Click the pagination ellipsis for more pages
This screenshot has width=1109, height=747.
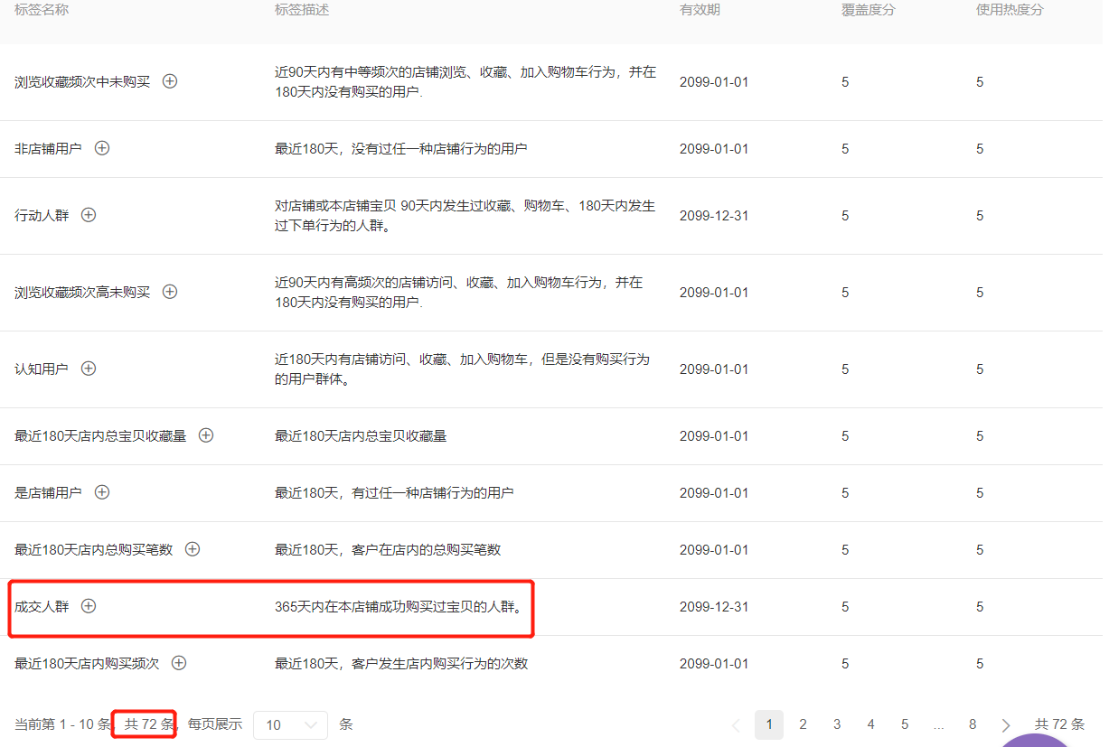[x=939, y=724]
